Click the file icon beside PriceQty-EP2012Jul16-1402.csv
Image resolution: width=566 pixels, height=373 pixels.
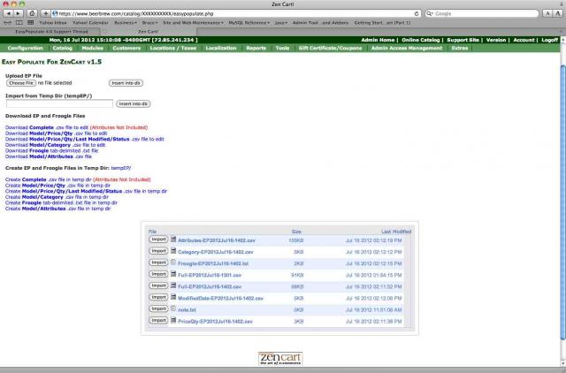[173, 320]
